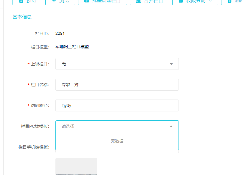The image size is (242, 175).
Task: Click the 栏目PC端模板 label
Action: tap(35, 126)
